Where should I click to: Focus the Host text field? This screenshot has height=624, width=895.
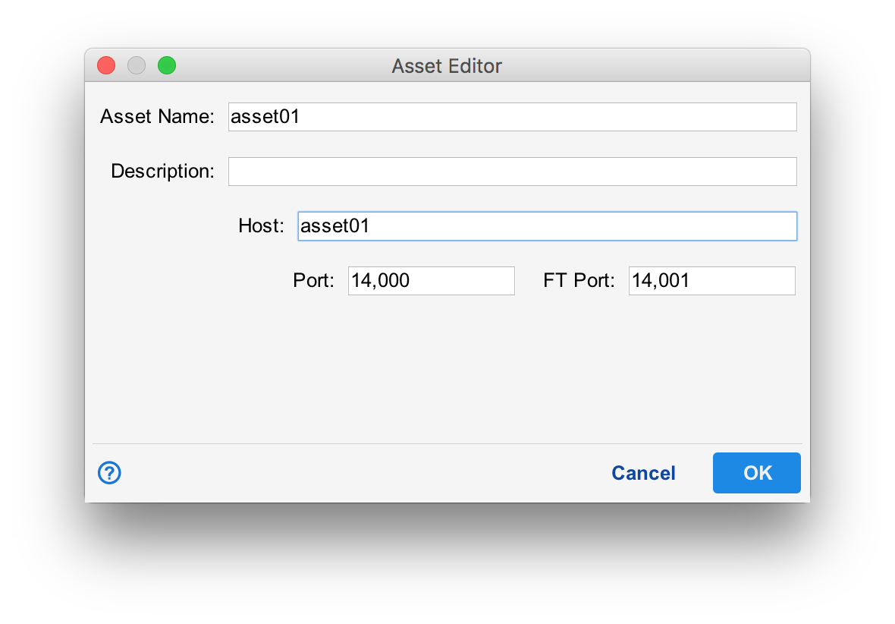pos(546,225)
